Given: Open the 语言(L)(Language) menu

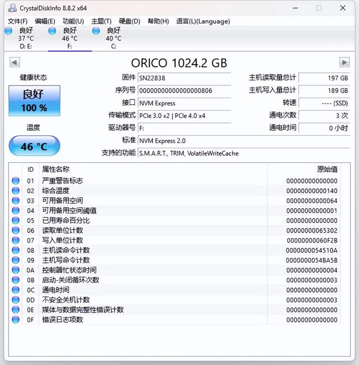Looking at the screenshot, I should 203,21.
